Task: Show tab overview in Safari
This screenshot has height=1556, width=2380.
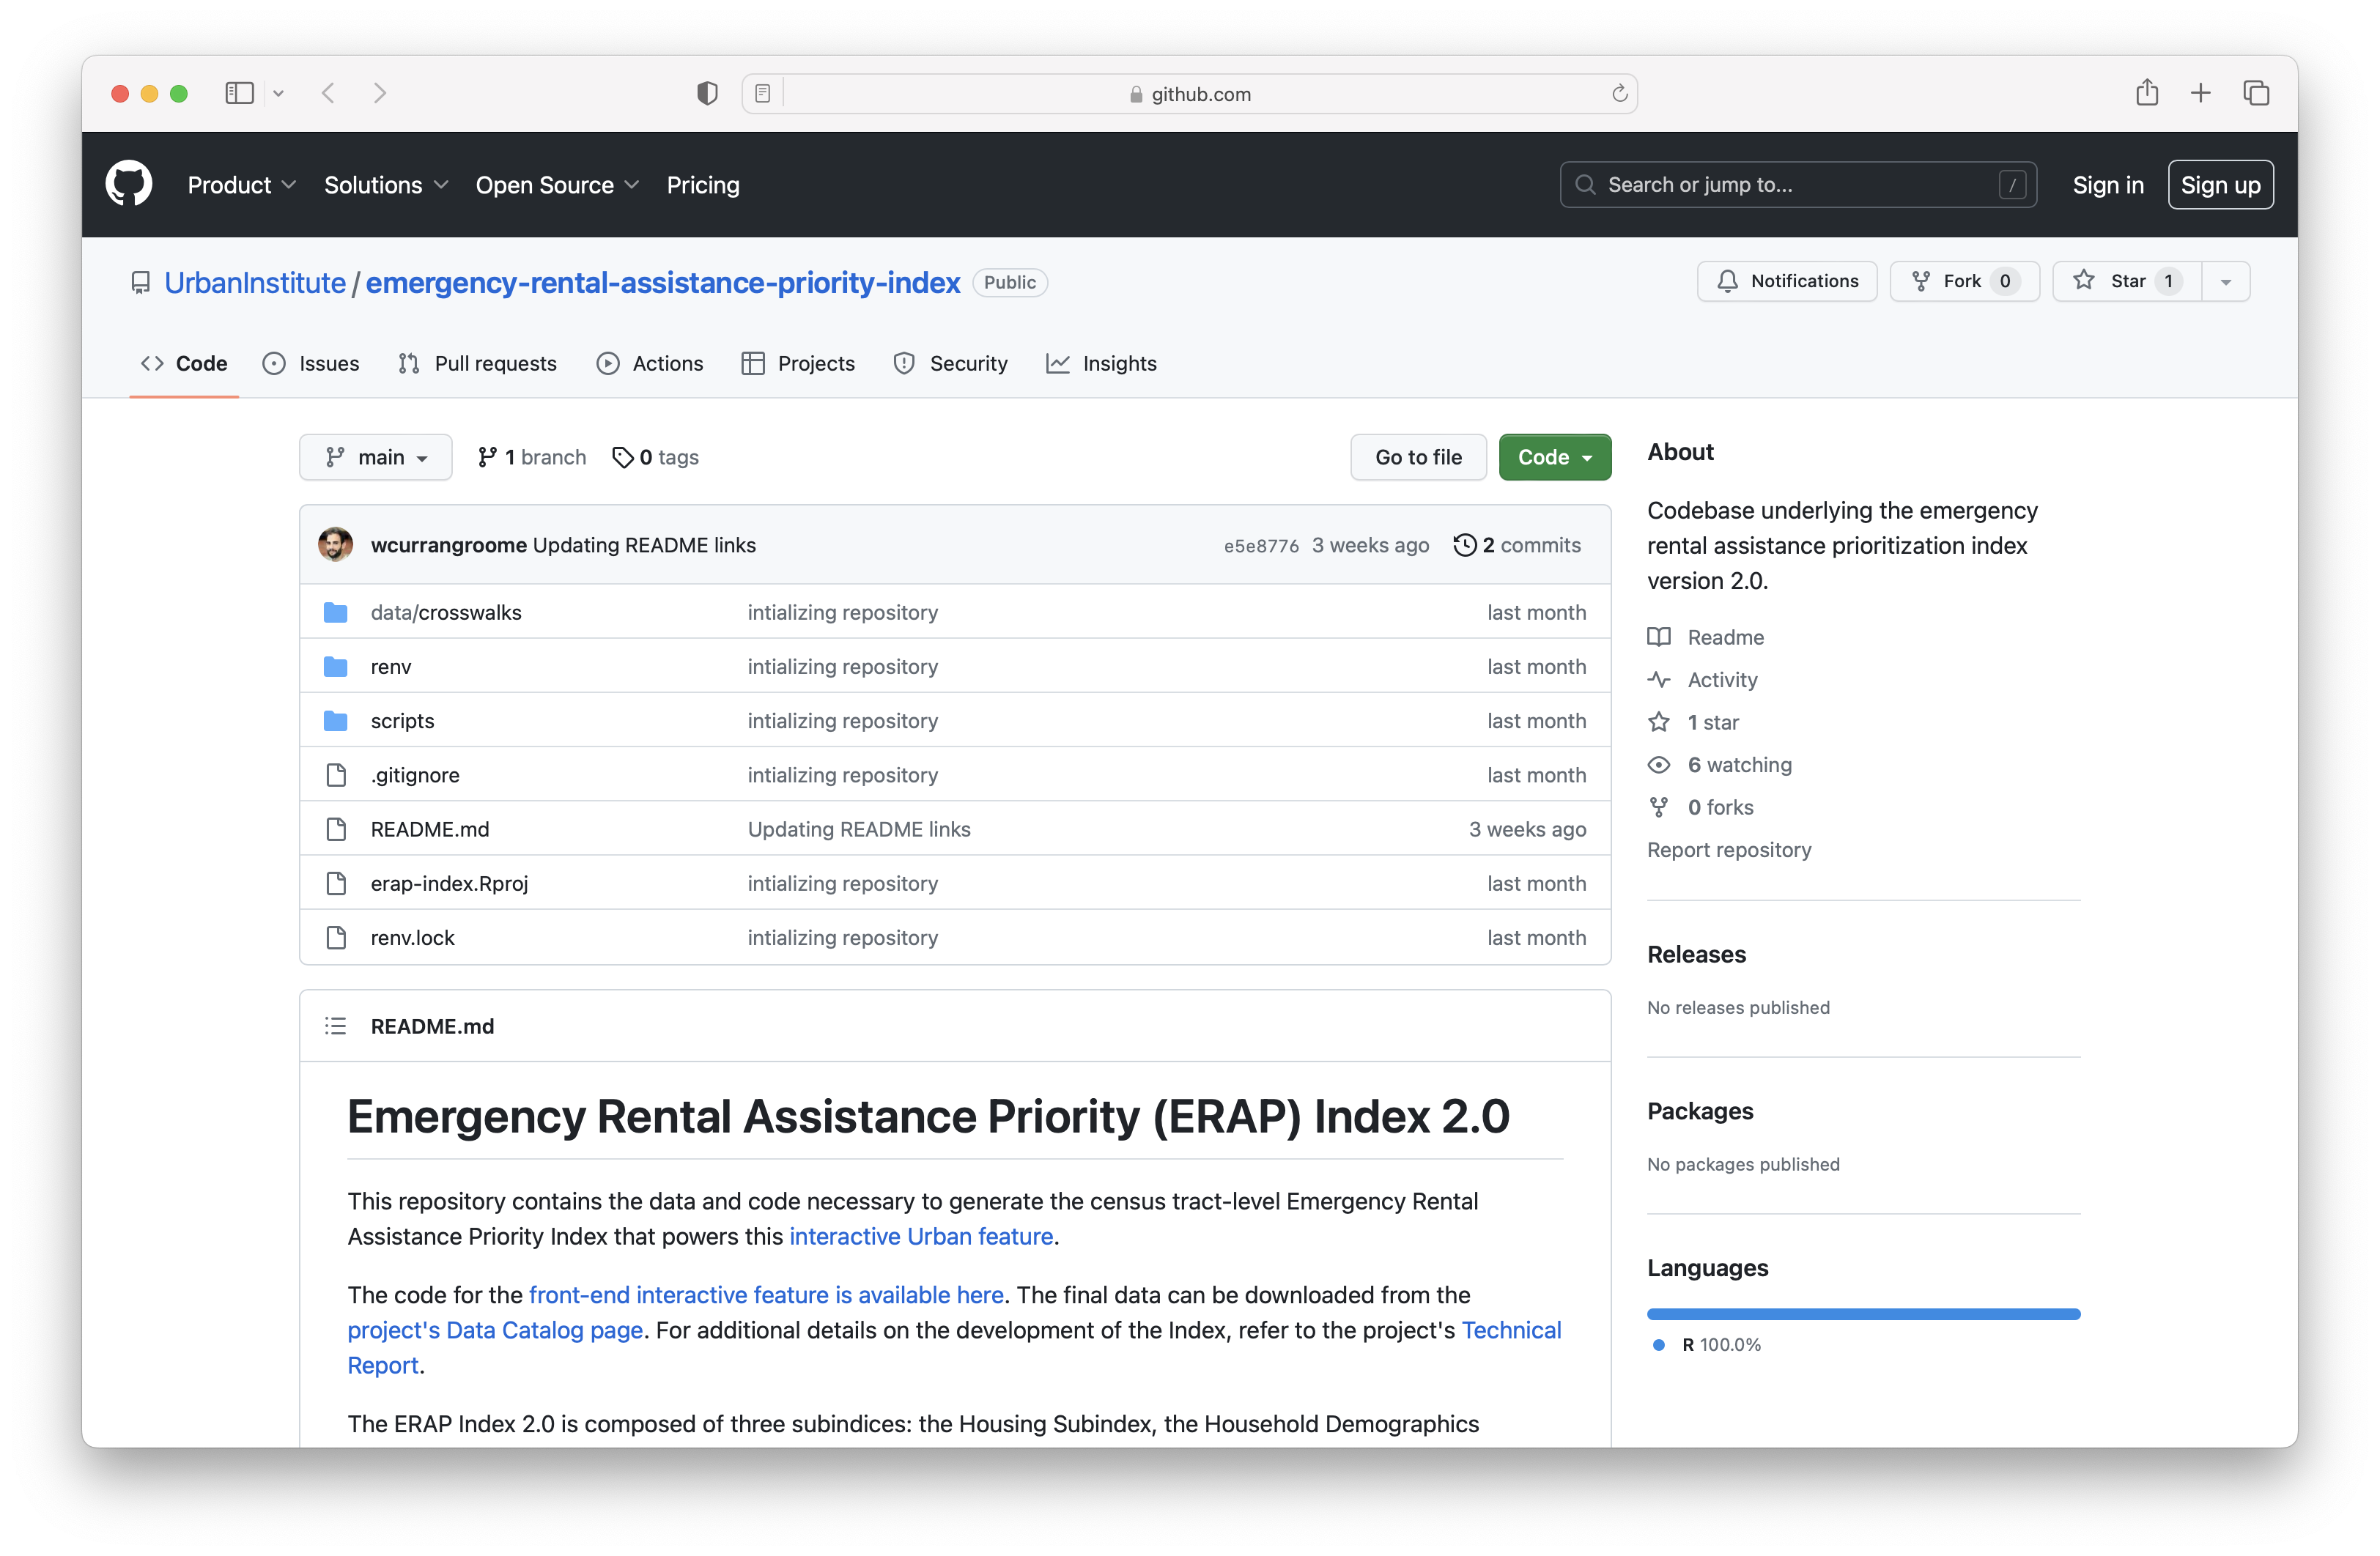Action: pos(2256,93)
